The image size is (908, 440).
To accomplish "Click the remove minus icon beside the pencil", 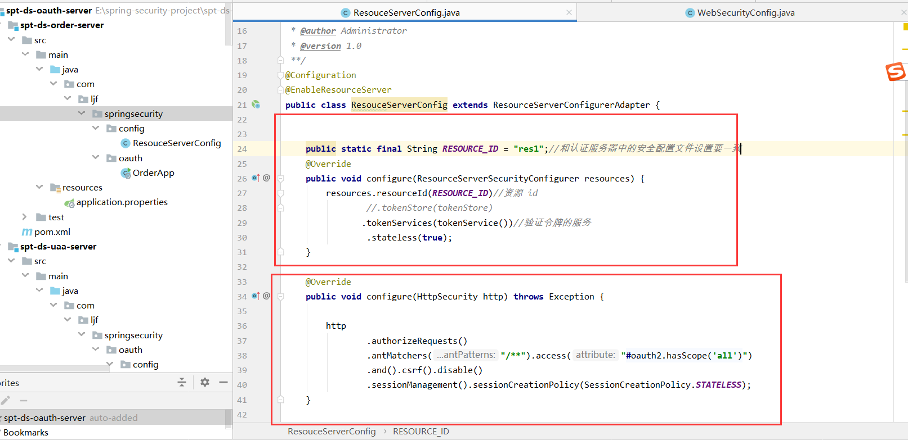I will tap(24, 400).
